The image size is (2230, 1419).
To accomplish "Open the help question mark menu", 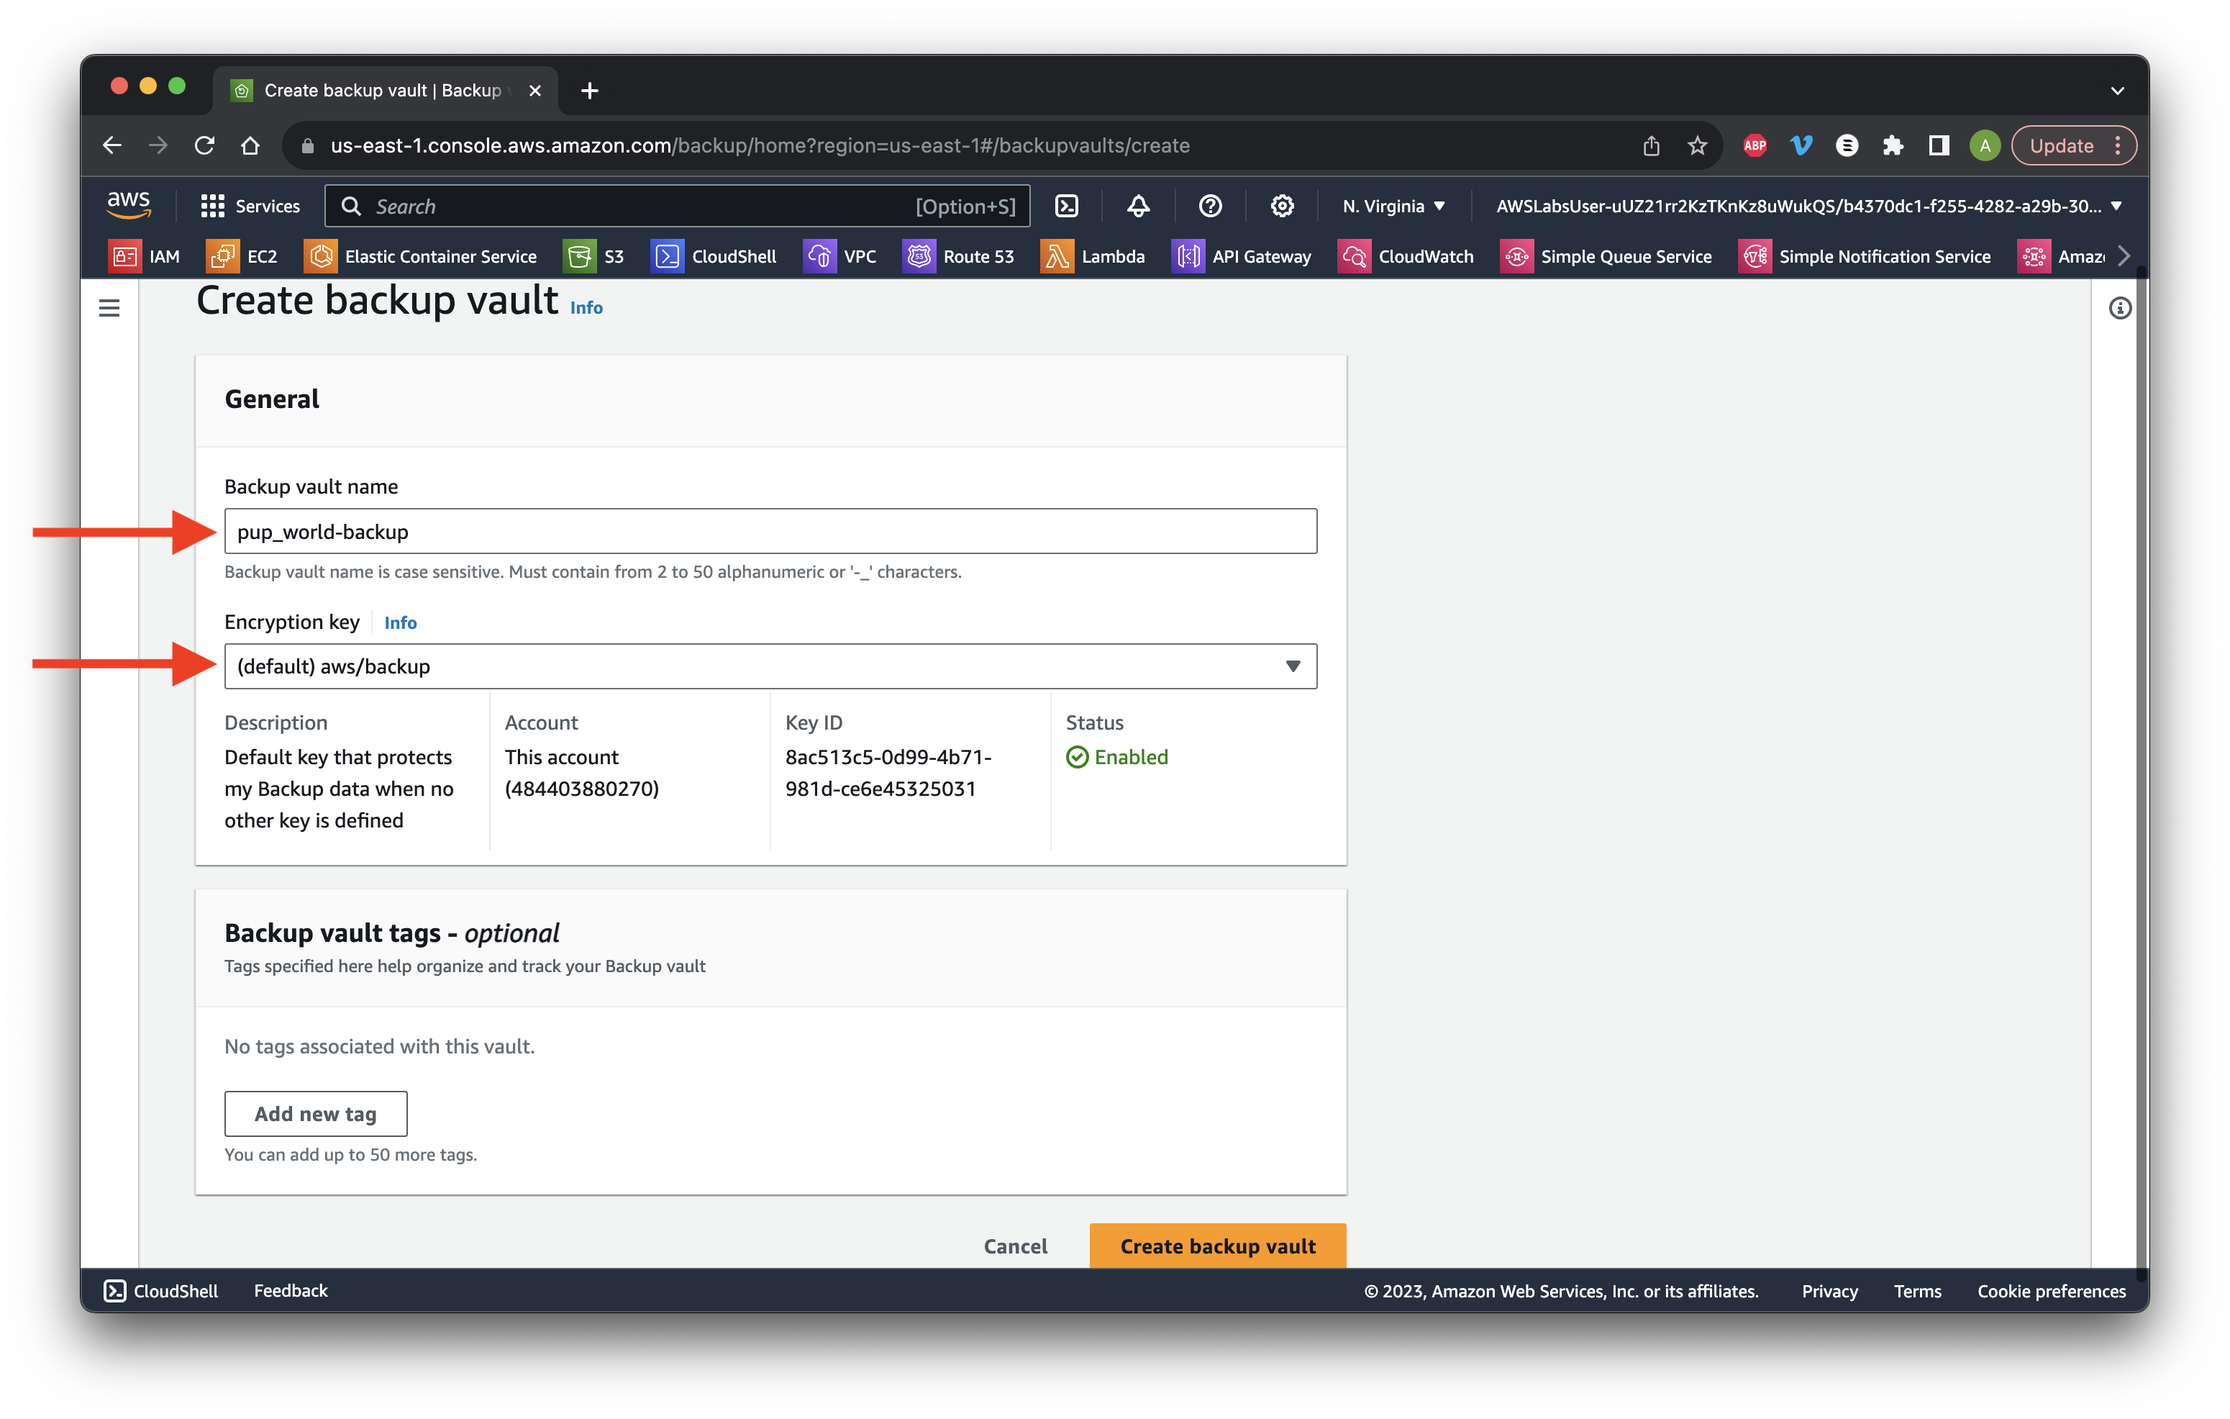I will tap(1209, 206).
